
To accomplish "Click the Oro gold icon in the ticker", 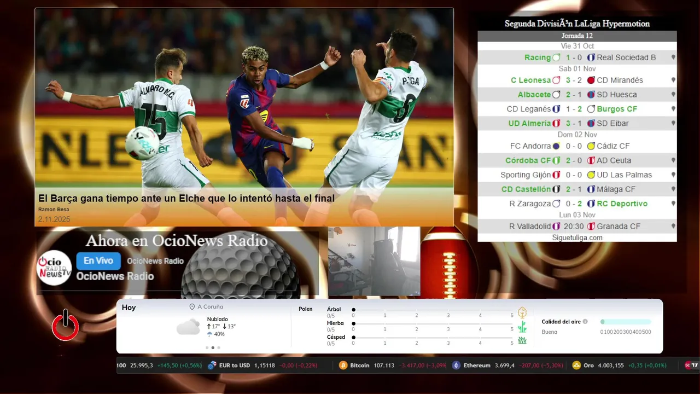I will tap(576, 366).
